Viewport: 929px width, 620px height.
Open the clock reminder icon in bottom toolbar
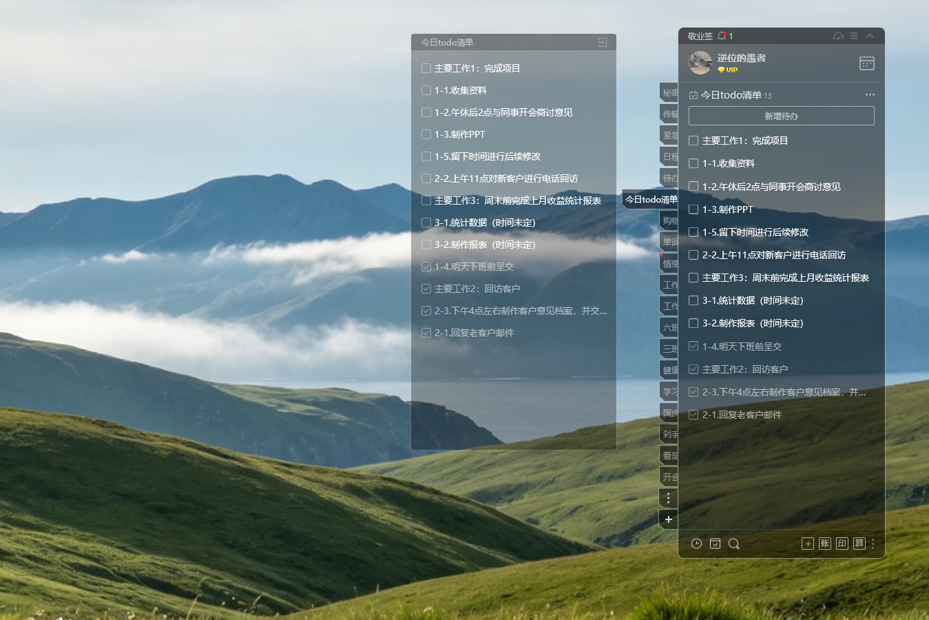(x=697, y=544)
